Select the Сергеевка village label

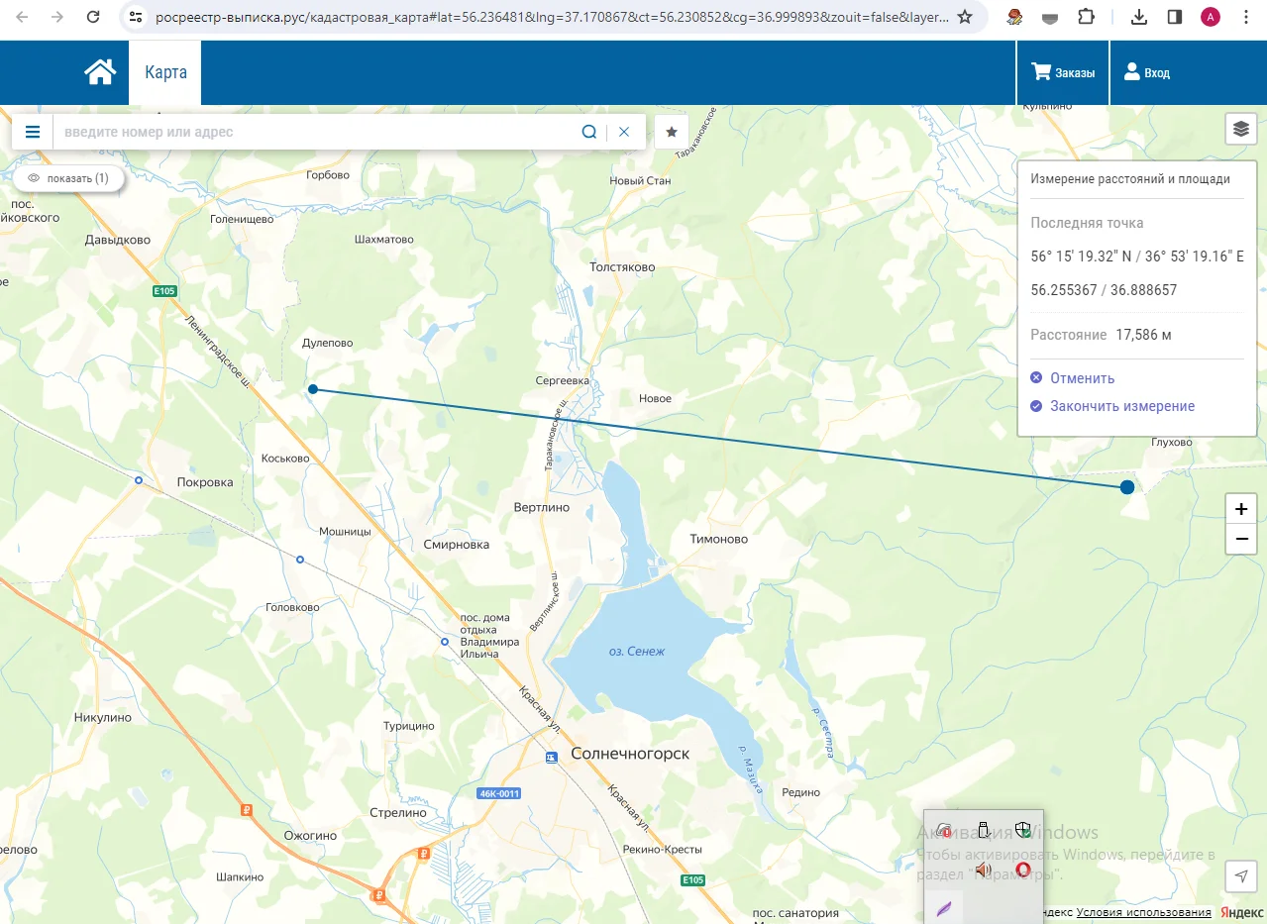point(562,380)
